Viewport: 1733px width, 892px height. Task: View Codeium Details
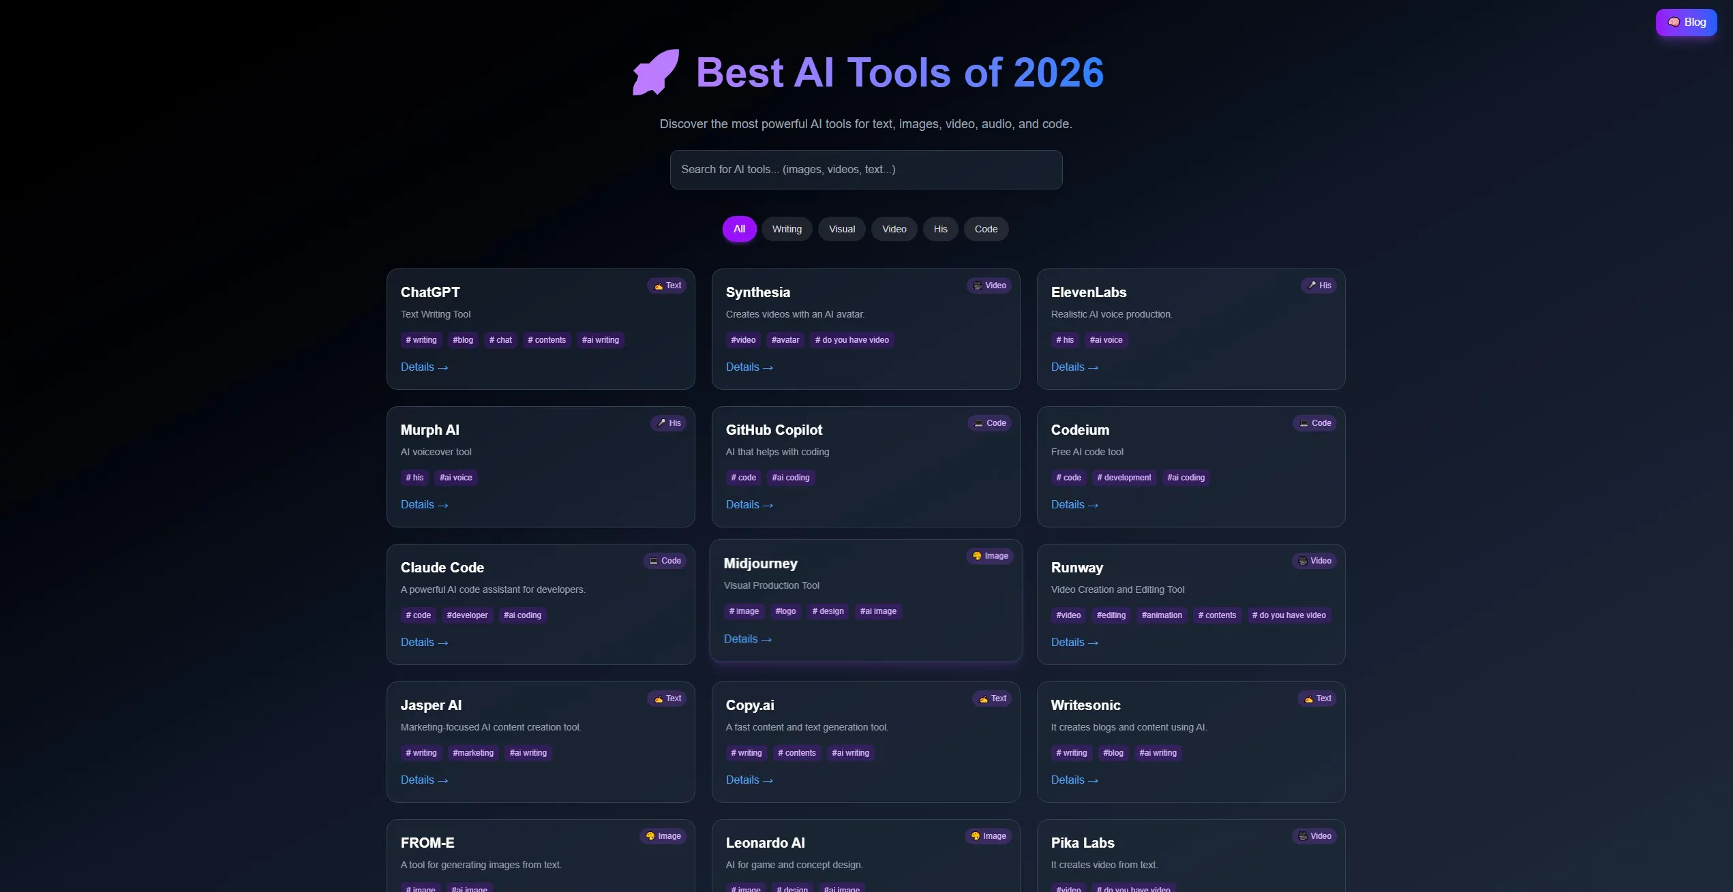pyautogui.click(x=1074, y=505)
